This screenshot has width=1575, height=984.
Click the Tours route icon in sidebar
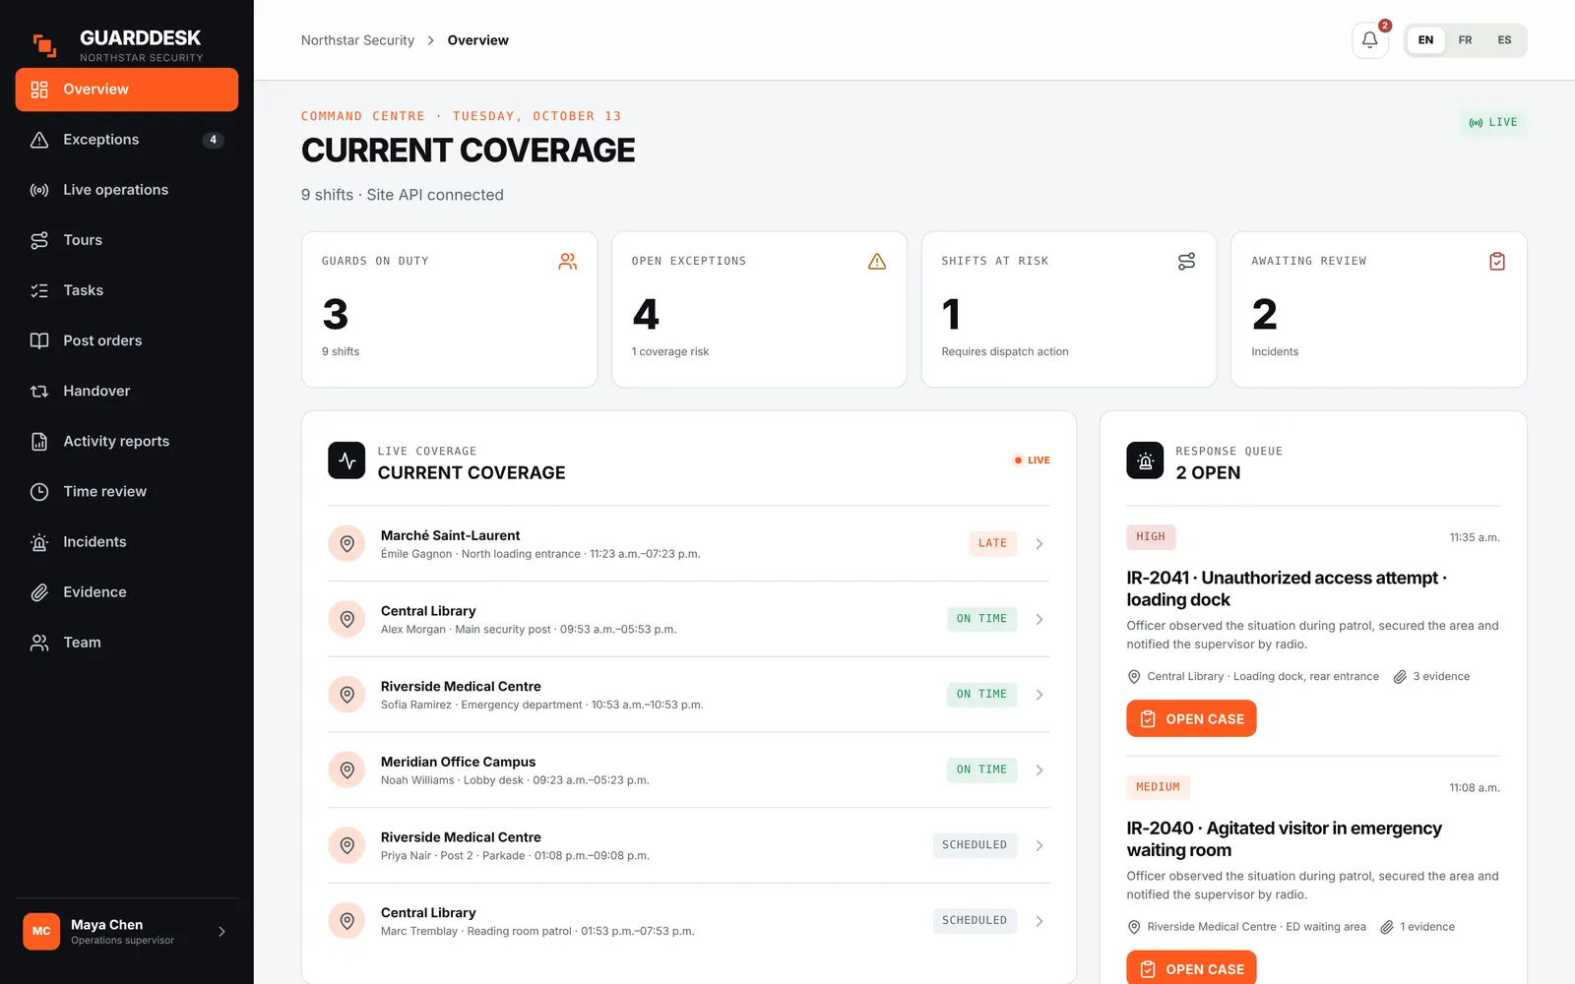click(39, 240)
